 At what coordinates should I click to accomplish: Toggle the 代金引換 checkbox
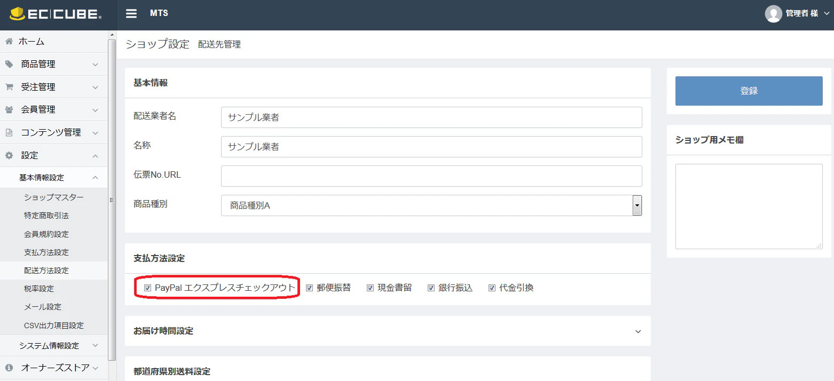point(492,288)
